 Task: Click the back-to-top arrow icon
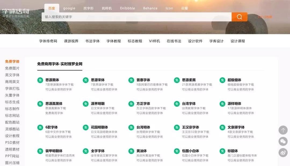(283, 130)
